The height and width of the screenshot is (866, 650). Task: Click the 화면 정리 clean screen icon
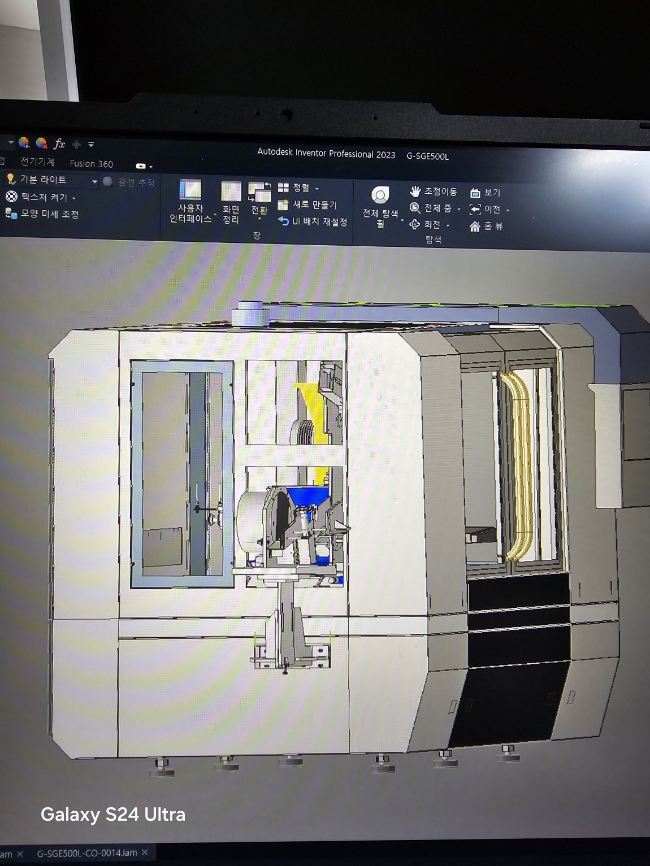231,192
